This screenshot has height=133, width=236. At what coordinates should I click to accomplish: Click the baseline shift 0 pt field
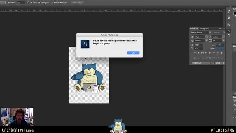point(198,48)
